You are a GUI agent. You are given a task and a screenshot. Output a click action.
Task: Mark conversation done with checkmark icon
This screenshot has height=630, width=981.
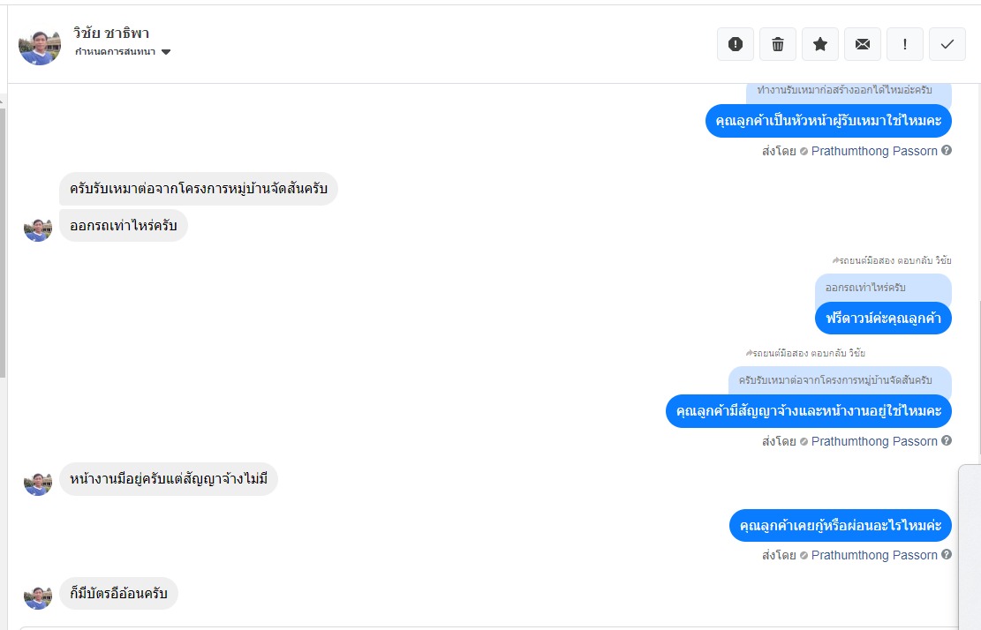click(x=947, y=44)
